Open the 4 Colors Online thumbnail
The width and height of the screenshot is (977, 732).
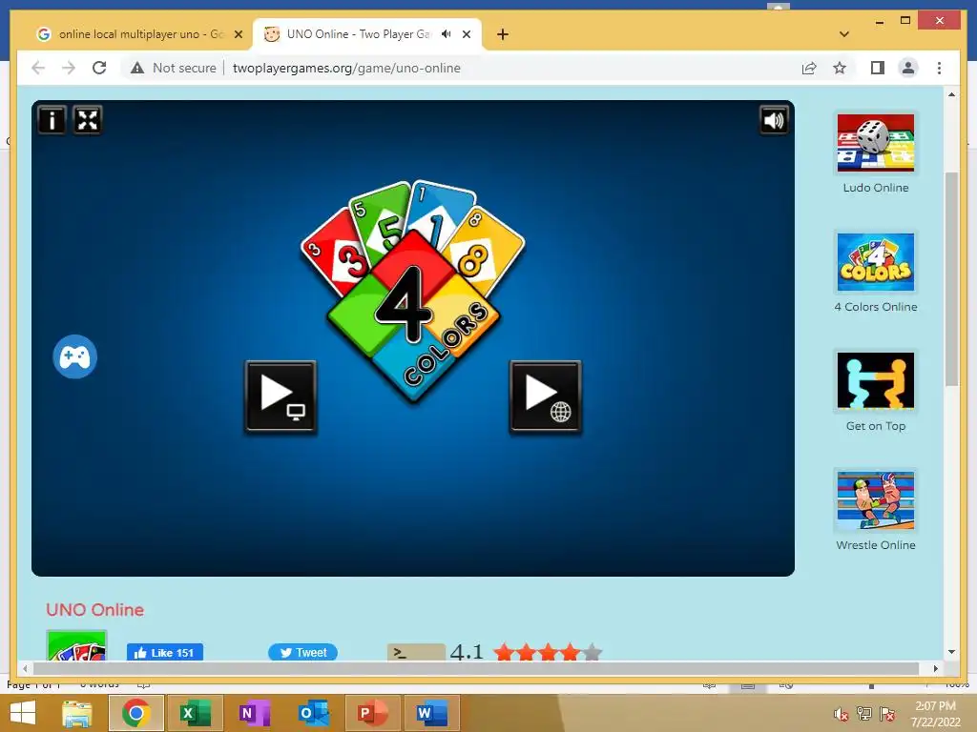[x=876, y=262]
